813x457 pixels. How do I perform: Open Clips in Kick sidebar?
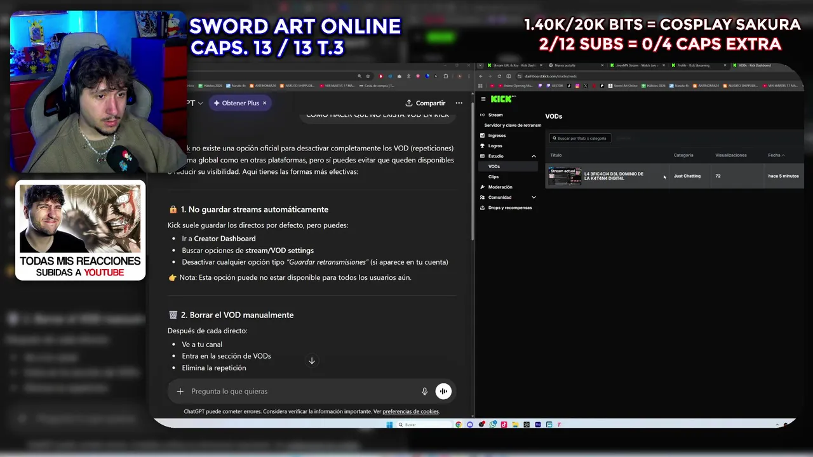click(494, 176)
